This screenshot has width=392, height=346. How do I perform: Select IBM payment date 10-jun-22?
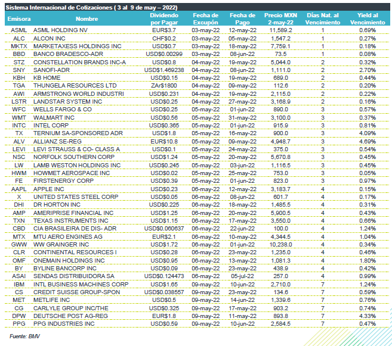click(242, 285)
